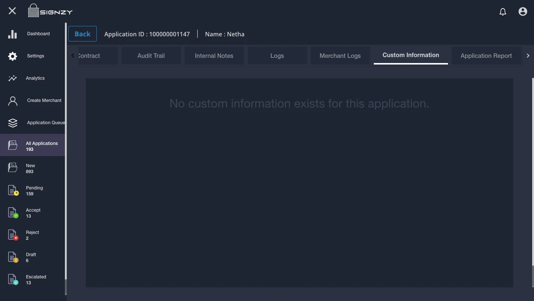Click the Dashboard bar chart icon
This screenshot has height=301, width=534.
pyautogui.click(x=13, y=34)
